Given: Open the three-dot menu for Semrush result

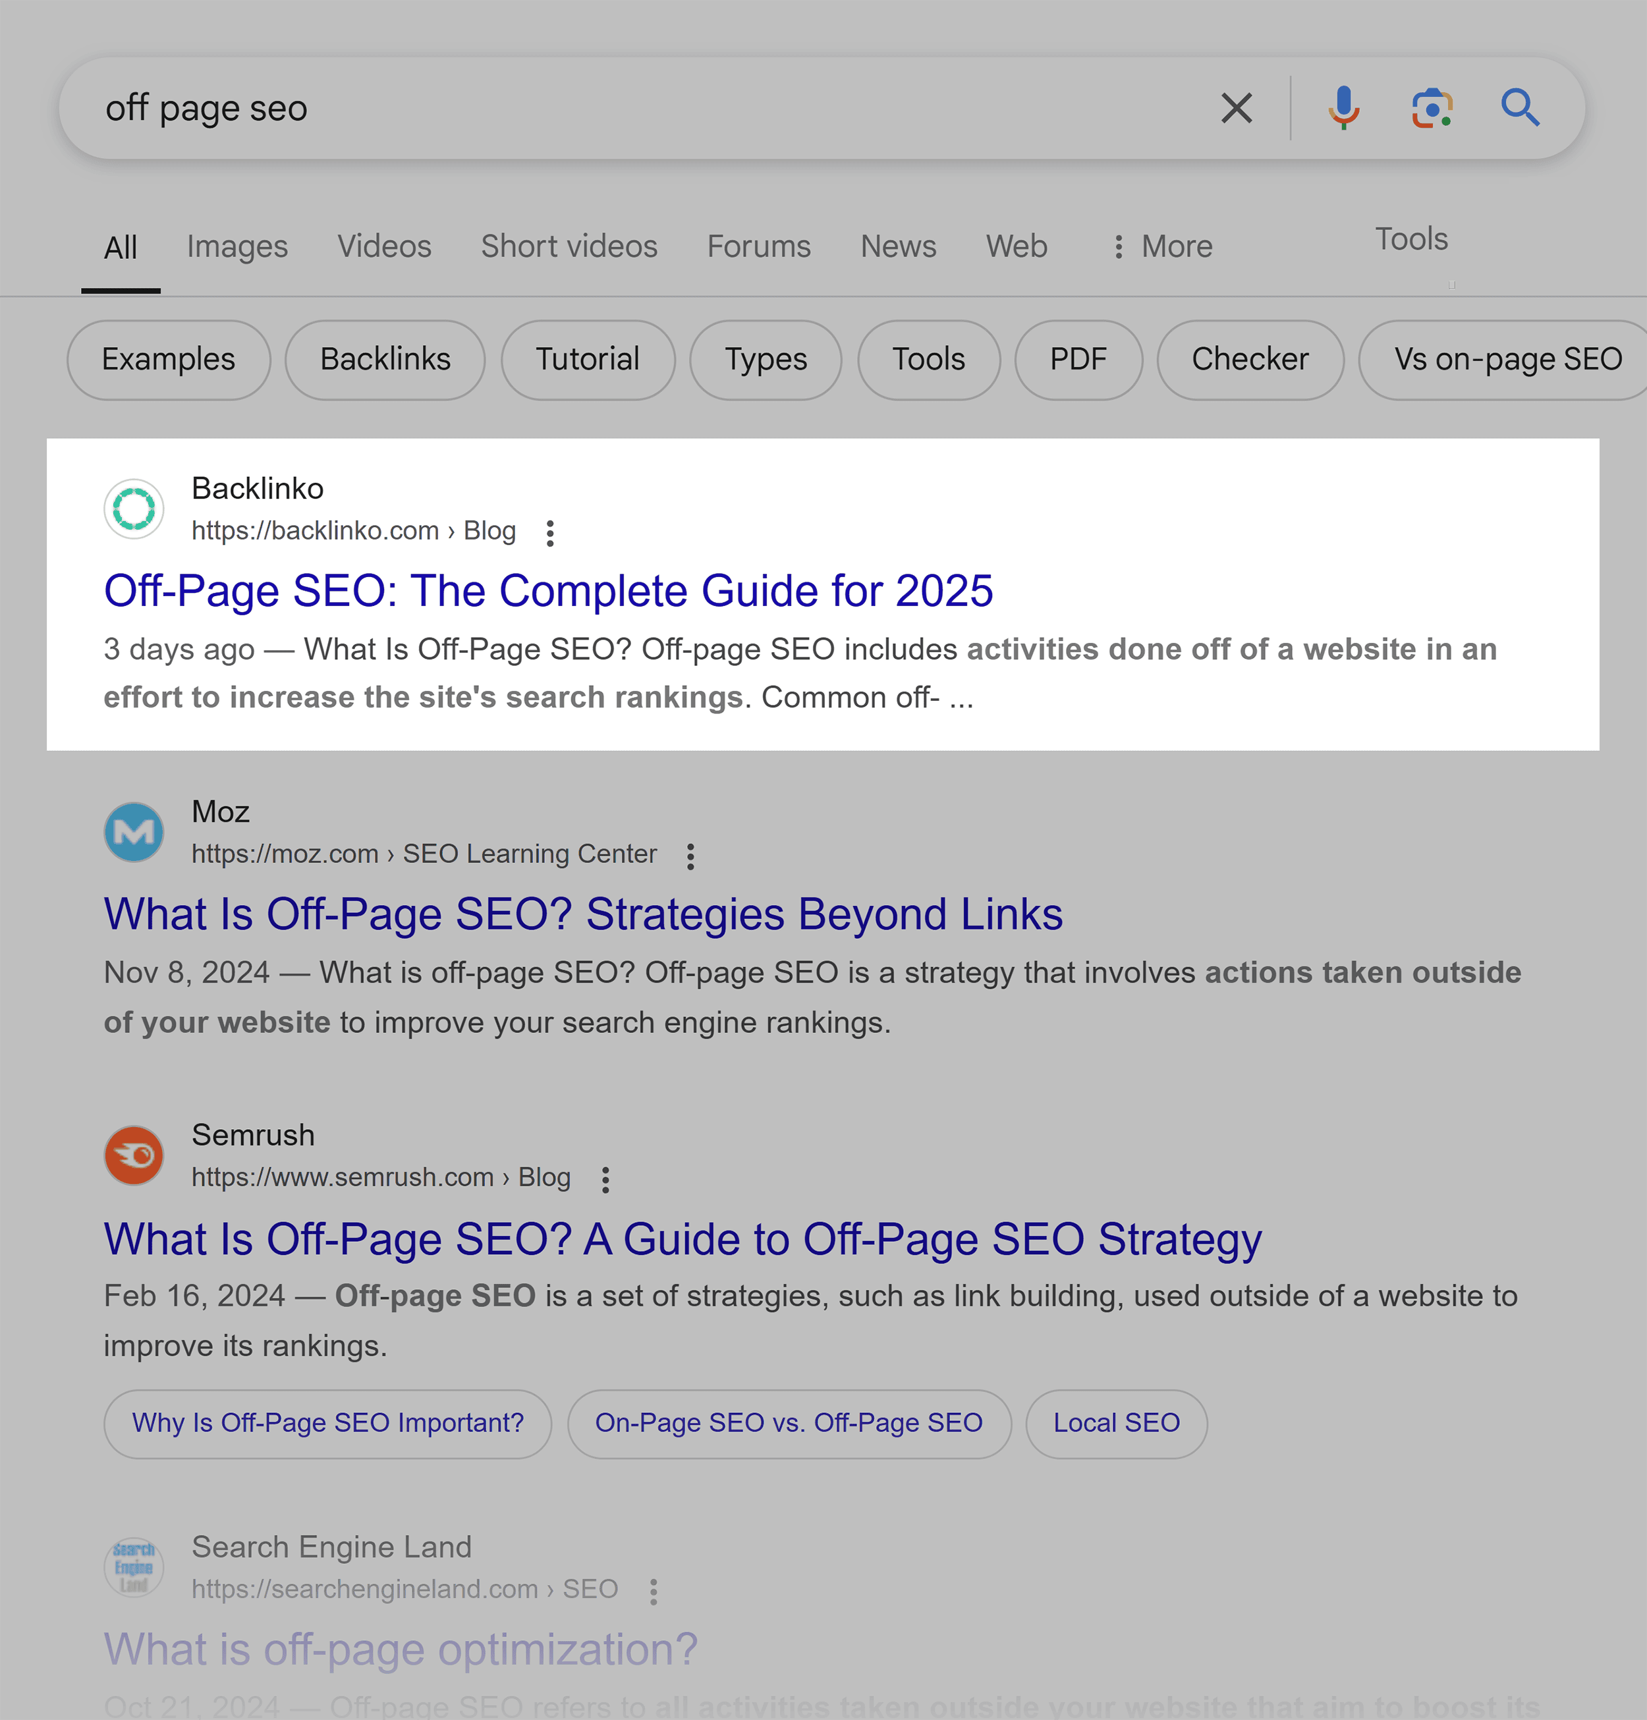Looking at the screenshot, I should coord(605,1179).
